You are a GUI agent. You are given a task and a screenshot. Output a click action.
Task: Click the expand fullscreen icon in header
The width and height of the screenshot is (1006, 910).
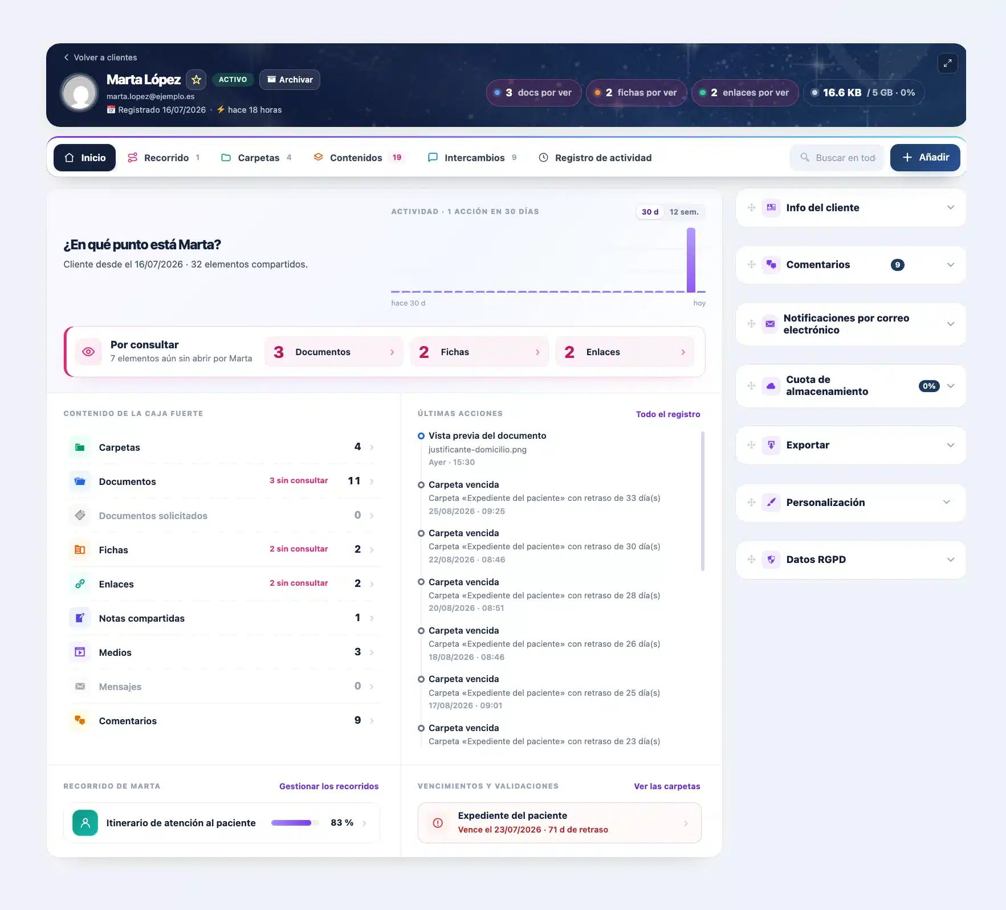(x=947, y=63)
